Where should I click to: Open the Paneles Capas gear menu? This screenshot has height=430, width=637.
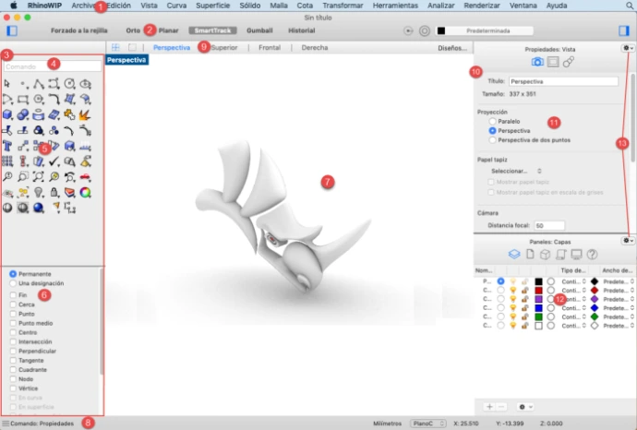pos(628,241)
